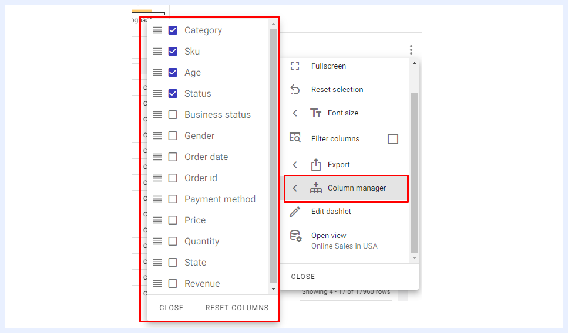Grab the drag handle for Payment method
568x333 pixels.
pos(157,199)
